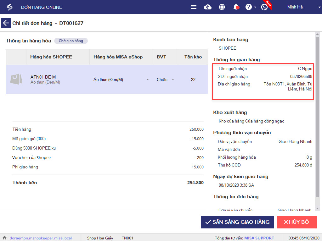Open the notification bell
This screenshot has height=241, width=322.
[x=236, y=7]
